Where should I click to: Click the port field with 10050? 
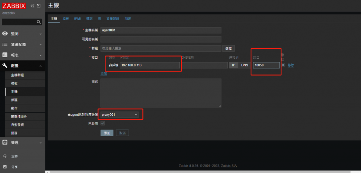(267, 65)
